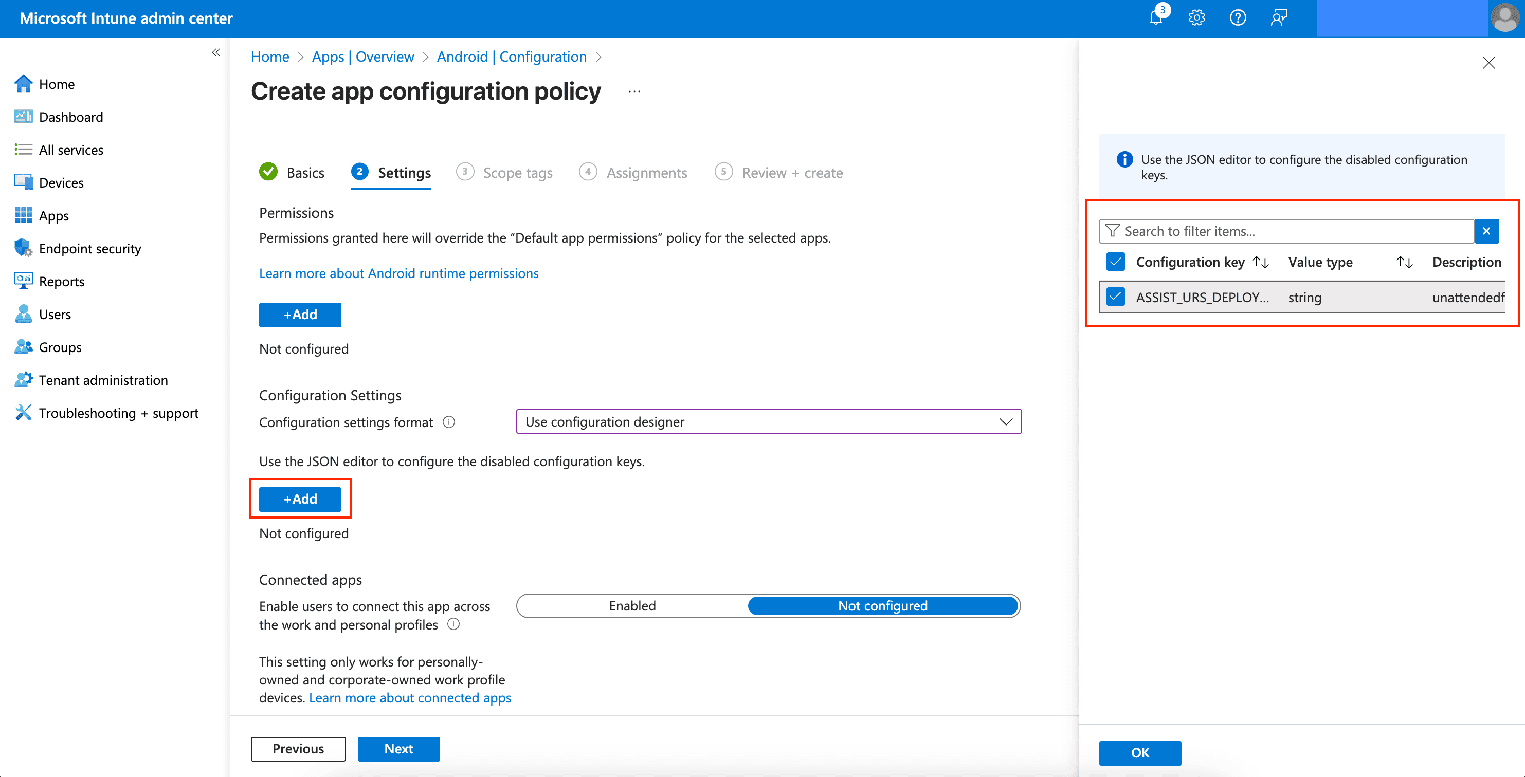Clear the search filter with X button
1525x777 pixels.
(x=1486, y=231)
